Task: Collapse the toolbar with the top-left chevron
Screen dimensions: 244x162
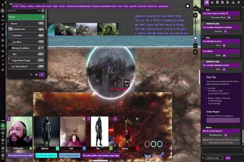Action: (x=6, y=2)
